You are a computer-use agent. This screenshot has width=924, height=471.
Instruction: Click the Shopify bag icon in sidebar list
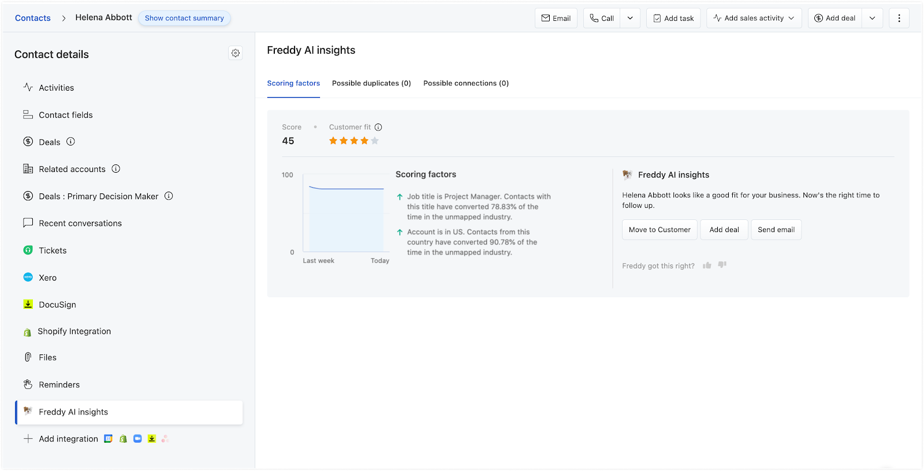pos(27,332)
